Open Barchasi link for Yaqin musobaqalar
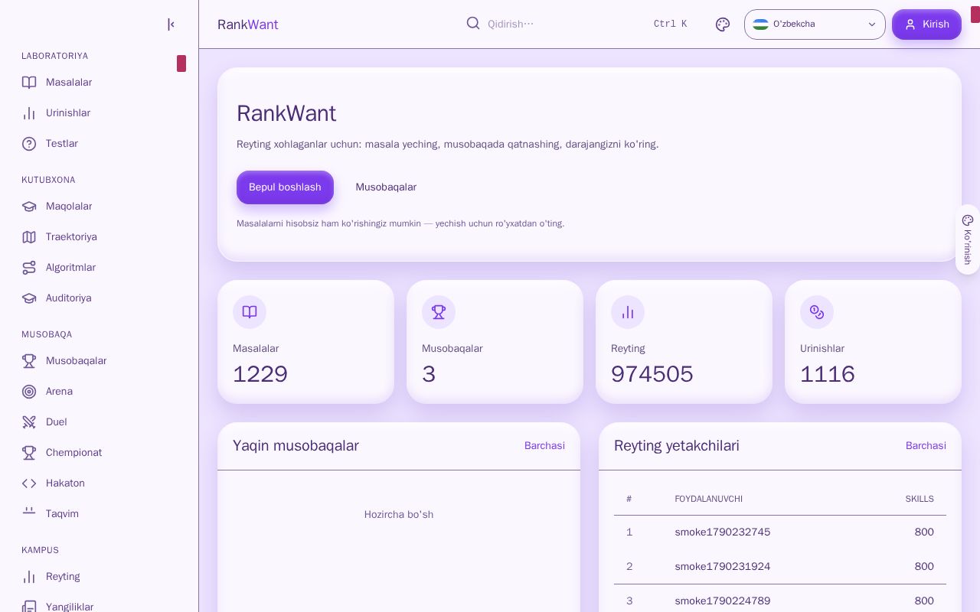Image resolution: width=980 pixels, height=612 pixels. click(x=544, y=446)
